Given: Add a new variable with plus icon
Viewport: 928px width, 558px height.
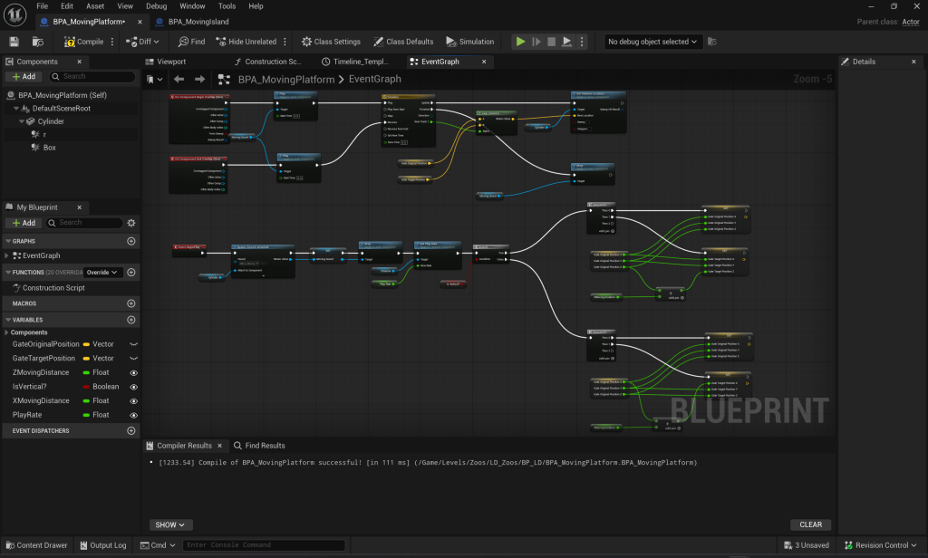Looking at the screenshot, I should pos(131,320).
